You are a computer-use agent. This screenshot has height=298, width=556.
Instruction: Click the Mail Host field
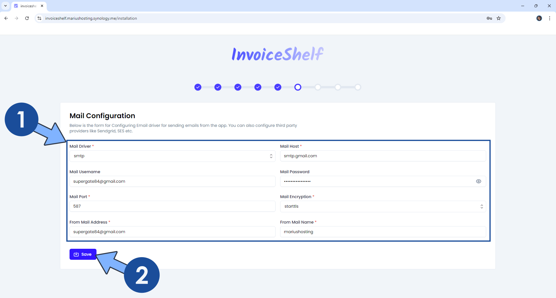click(x=383, y=156)
